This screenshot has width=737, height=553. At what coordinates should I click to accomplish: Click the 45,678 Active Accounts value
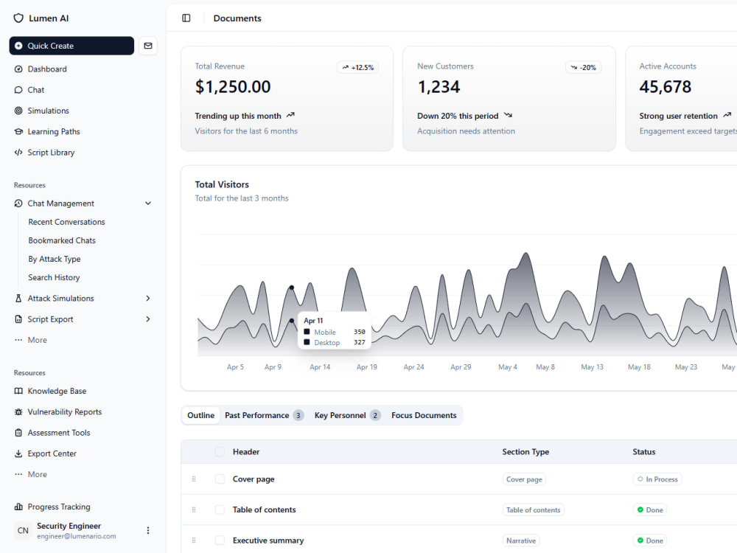pyautogui.click(x=665, y=87)
